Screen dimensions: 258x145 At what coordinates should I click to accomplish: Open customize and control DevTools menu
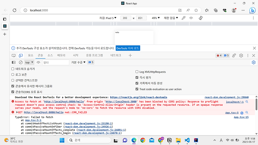point(248,55)
